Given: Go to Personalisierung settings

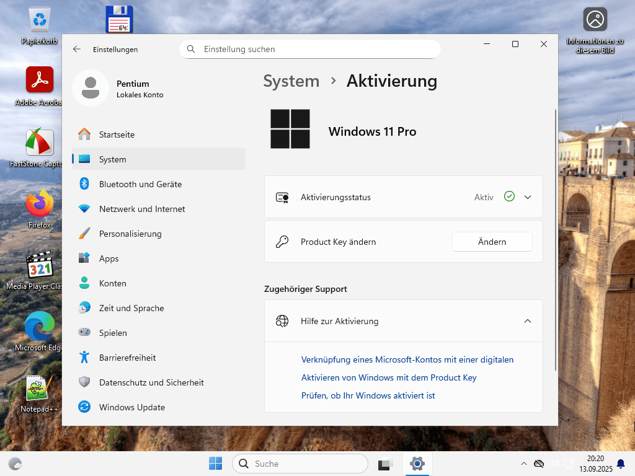Looking at the screenshot, I should 159,234.
